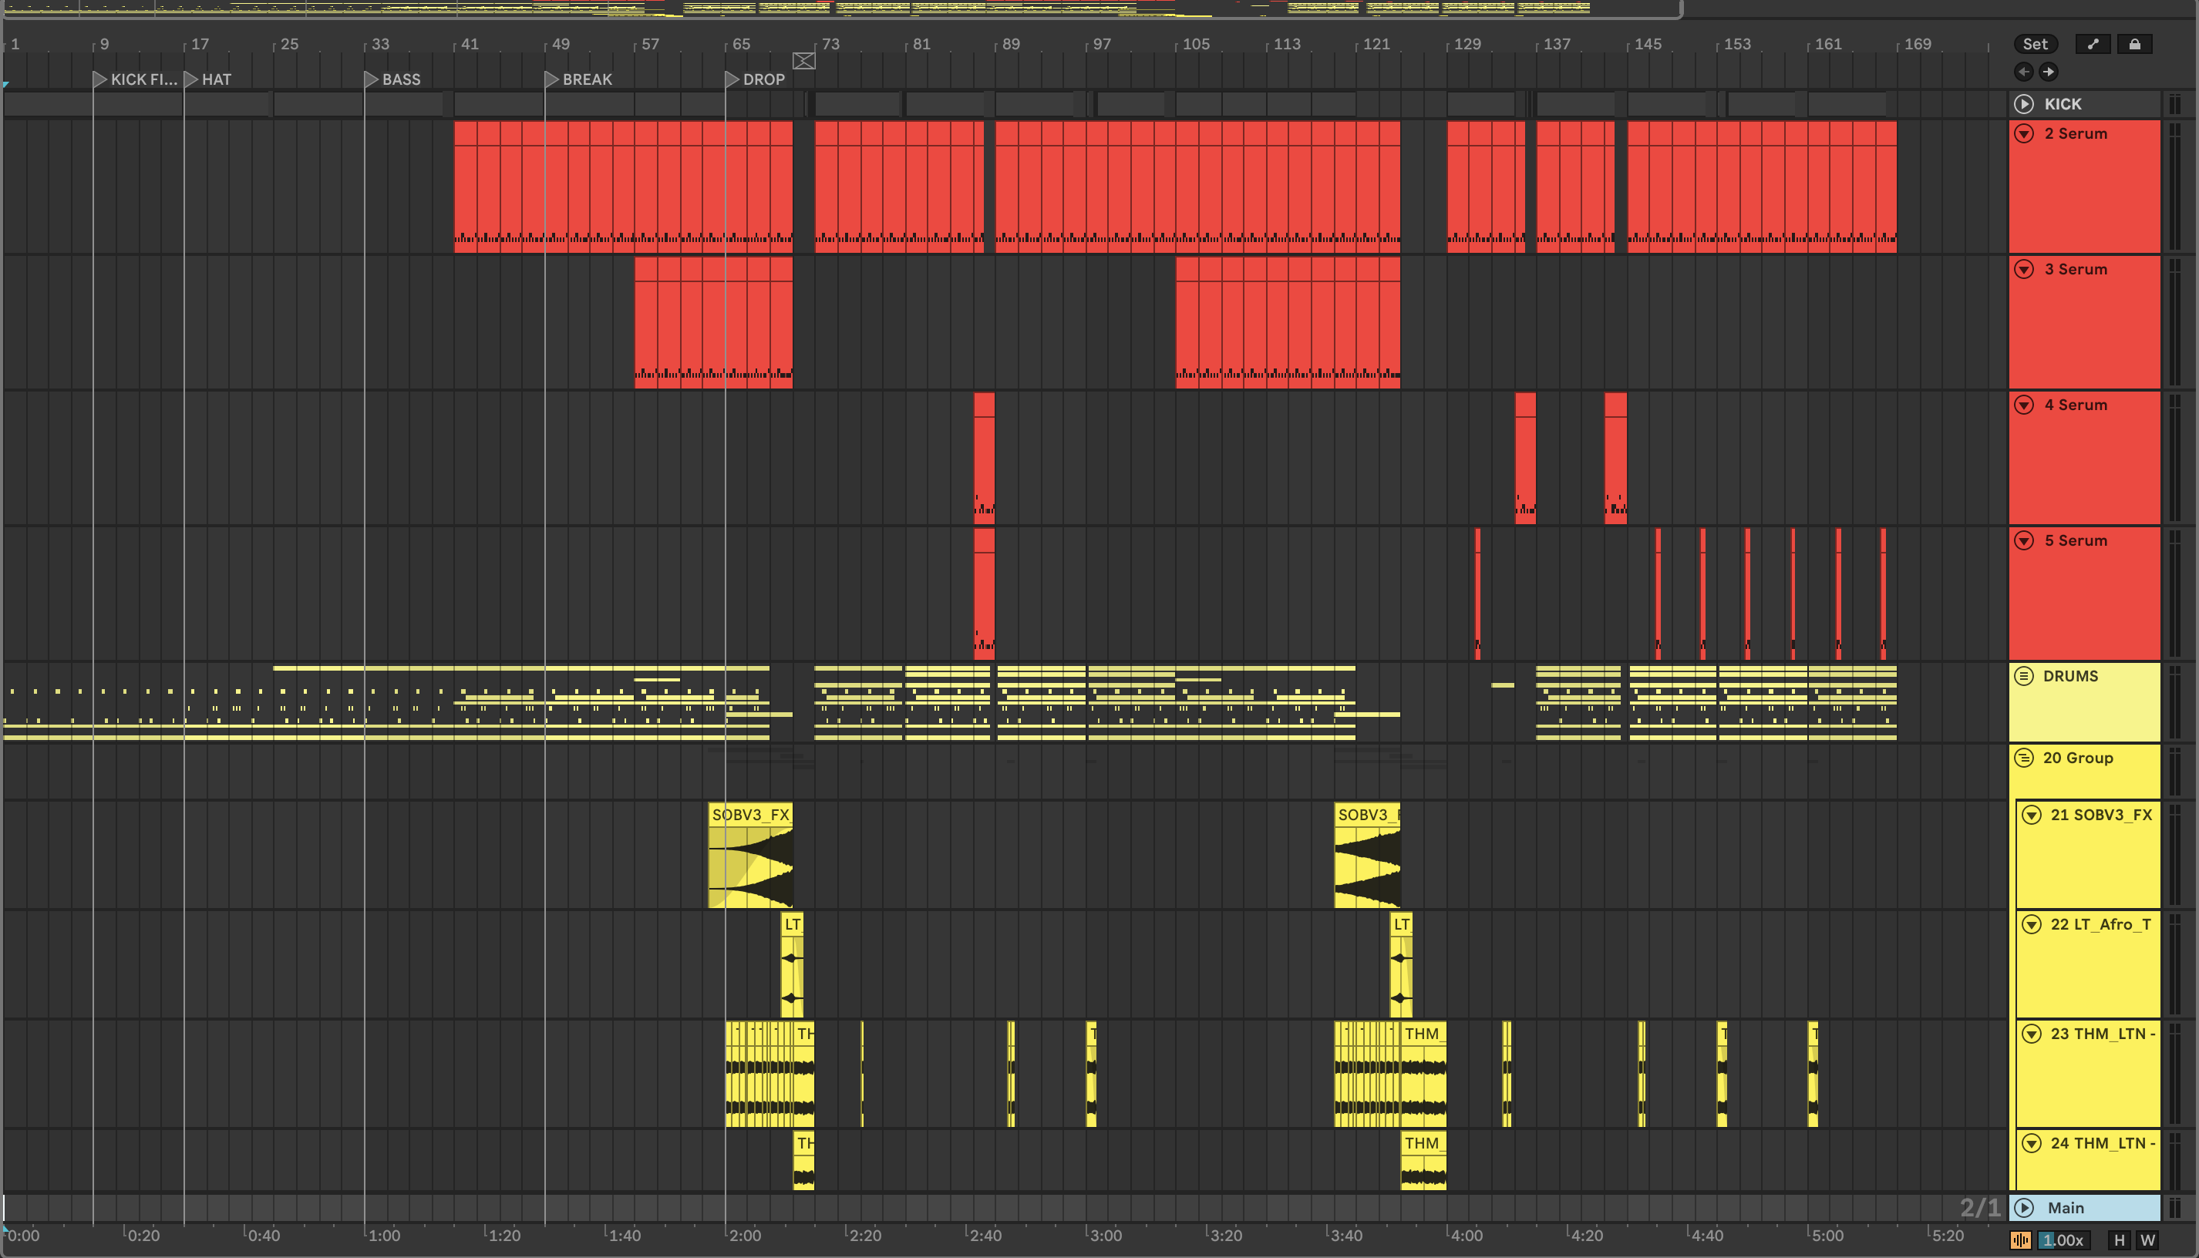Screen dimensions: 2199x1258
Task: Jump to next locator arrow
Action: [x=2049, y=72]
